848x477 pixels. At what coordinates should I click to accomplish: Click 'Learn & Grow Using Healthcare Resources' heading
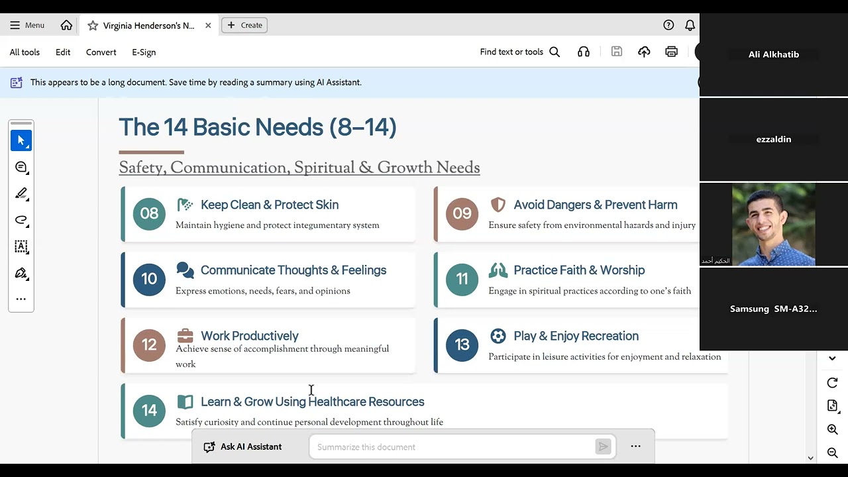(313, 401)
